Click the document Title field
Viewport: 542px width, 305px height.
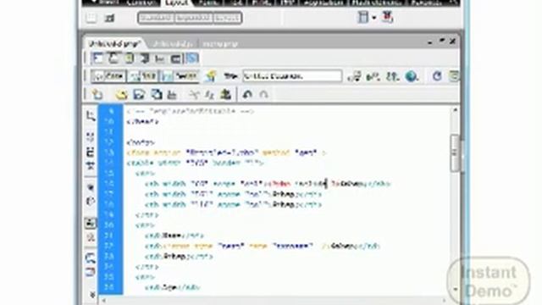[x=292, y=76]
